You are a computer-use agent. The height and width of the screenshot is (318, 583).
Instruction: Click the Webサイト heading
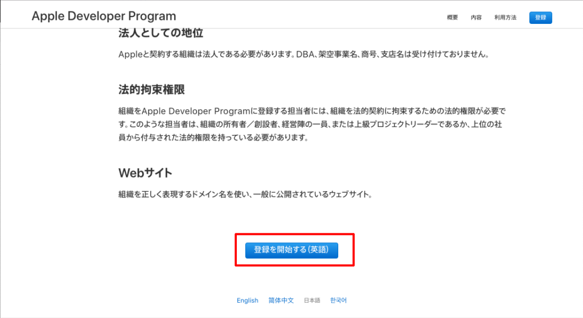145,173
